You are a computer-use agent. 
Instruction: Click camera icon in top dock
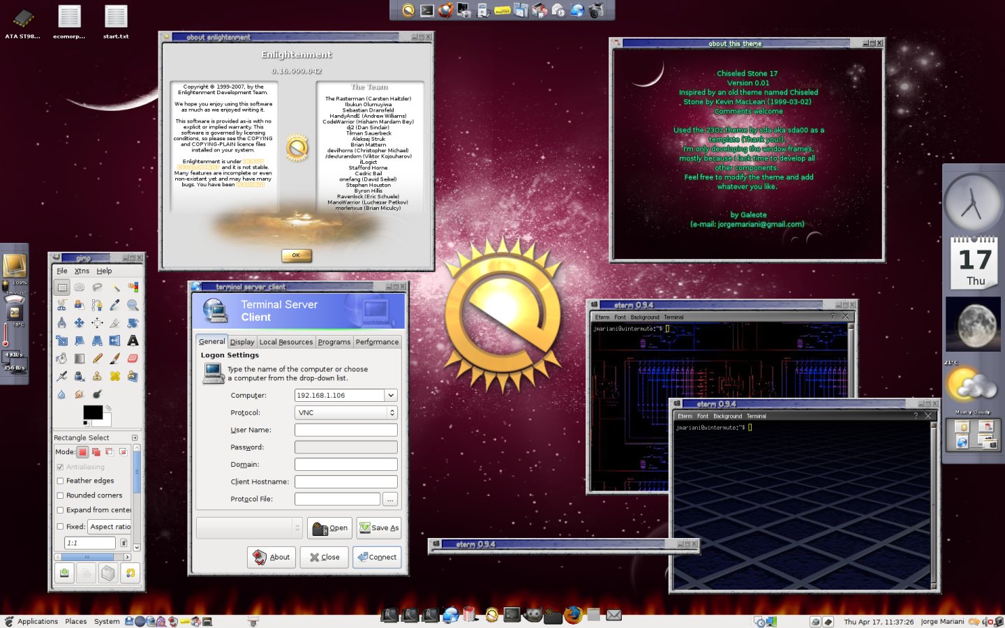pyautogui.click(x=596, y=10)
